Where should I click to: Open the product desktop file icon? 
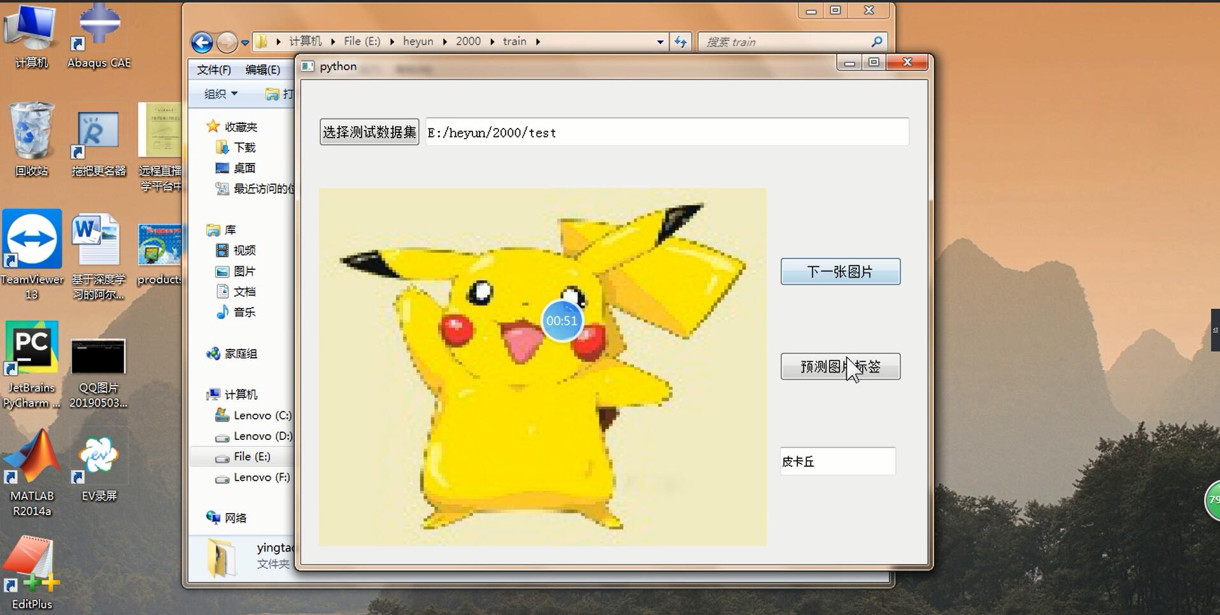pyautogui.click(x=159, y=253)
